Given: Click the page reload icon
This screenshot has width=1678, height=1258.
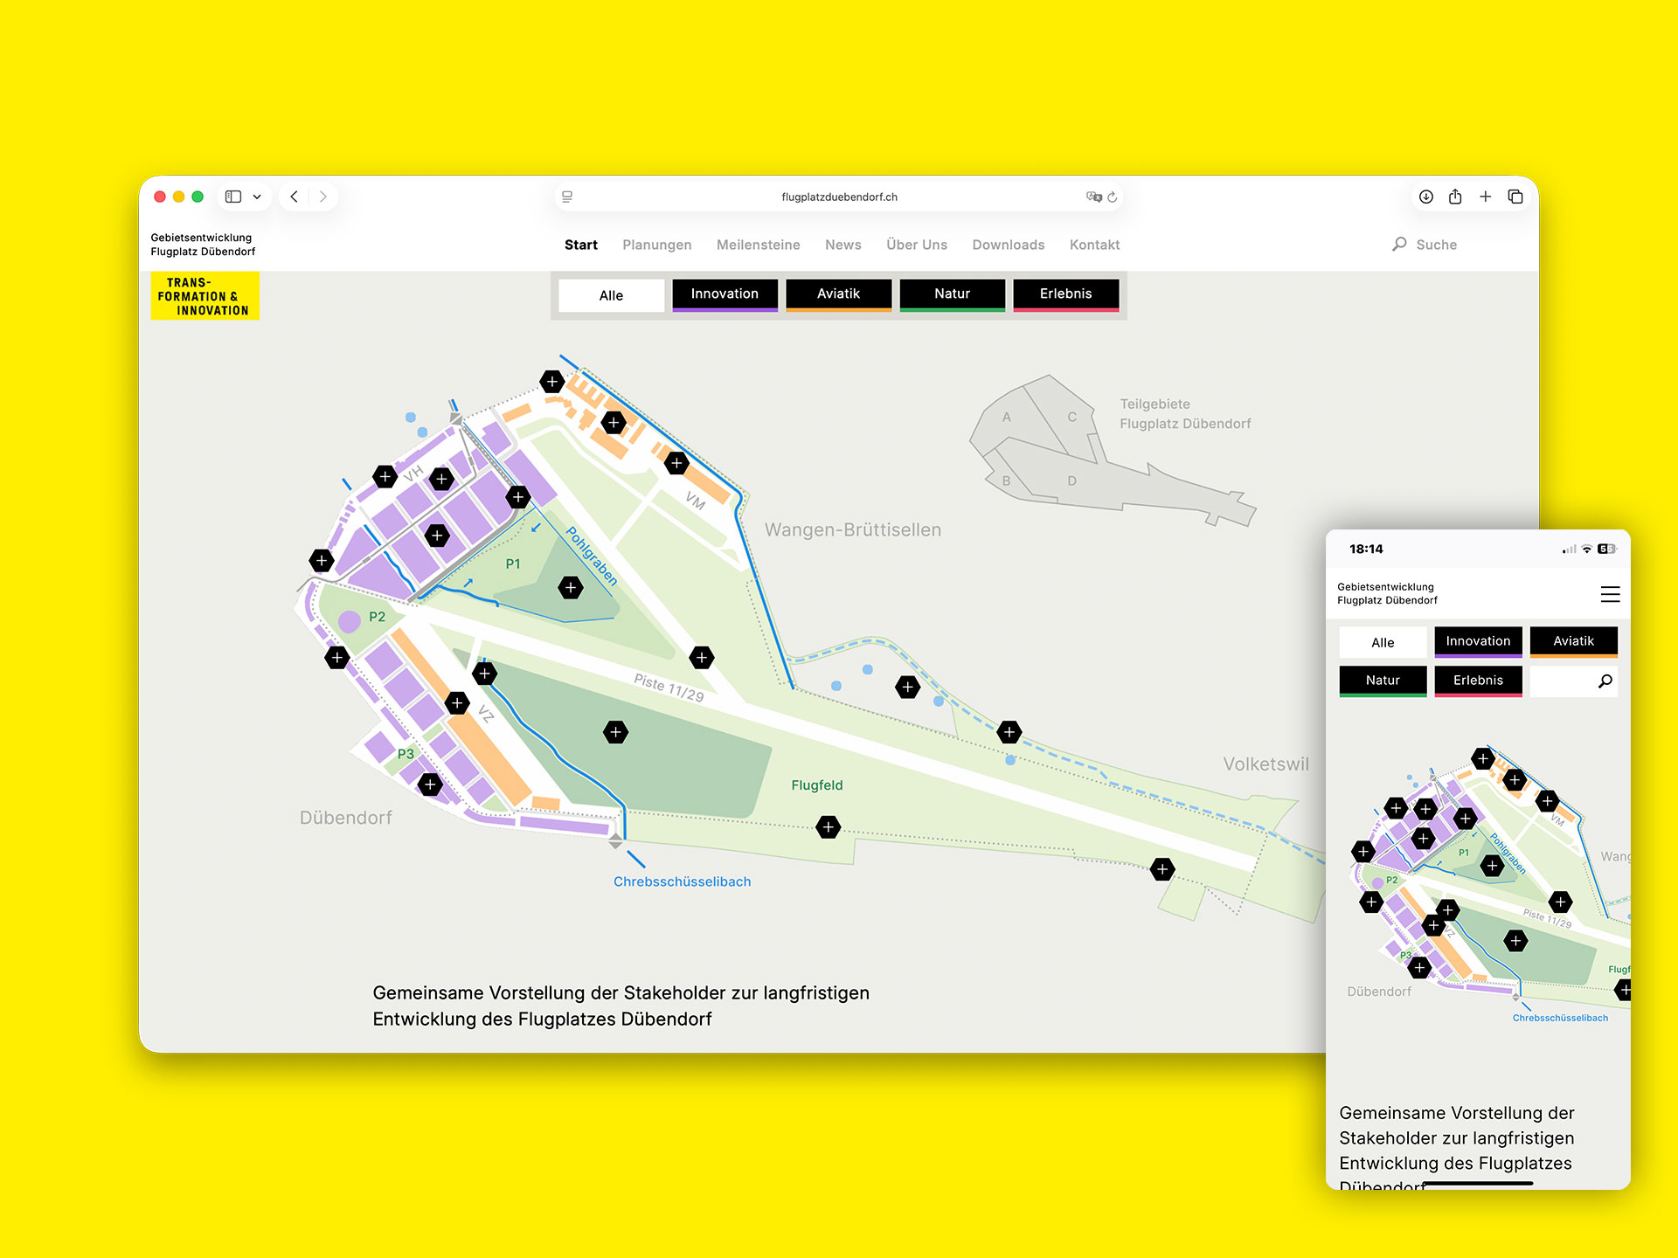Looking at the screenshot, I should (x=1113, y=197).
